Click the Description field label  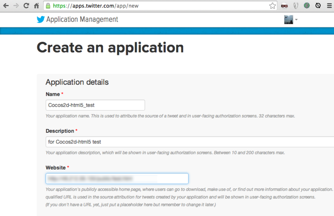click(60, 131)
